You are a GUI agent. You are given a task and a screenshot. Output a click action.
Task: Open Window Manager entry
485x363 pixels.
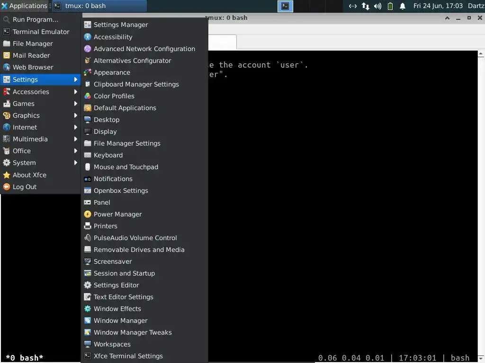[x=144, y=320]
